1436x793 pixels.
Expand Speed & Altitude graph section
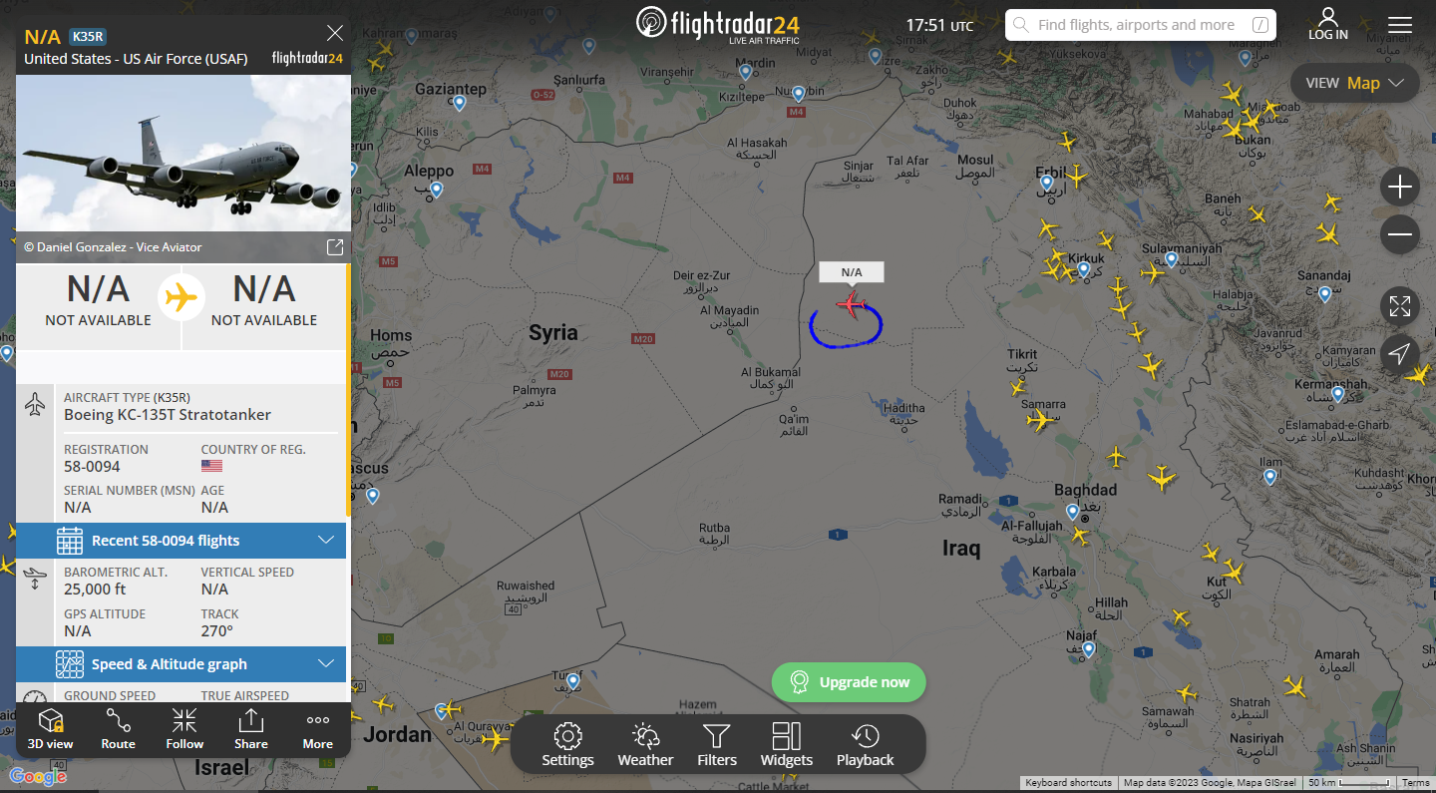click(181, 664)
